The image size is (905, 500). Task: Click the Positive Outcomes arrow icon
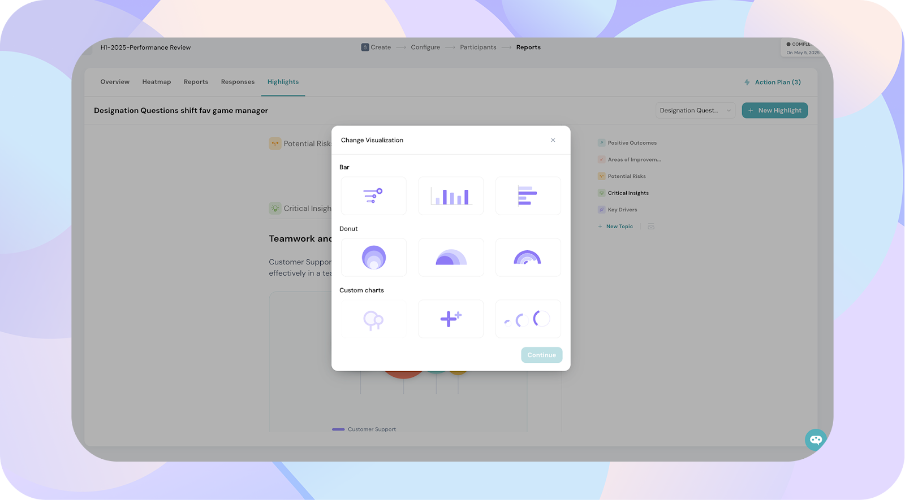tap(602, 143)
